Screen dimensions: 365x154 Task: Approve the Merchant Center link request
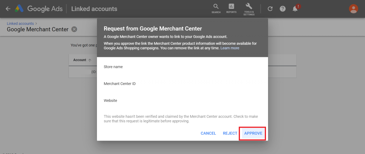253,133
